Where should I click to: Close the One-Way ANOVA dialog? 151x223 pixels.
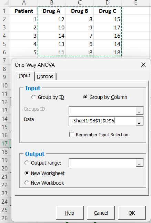pos(143,65)
